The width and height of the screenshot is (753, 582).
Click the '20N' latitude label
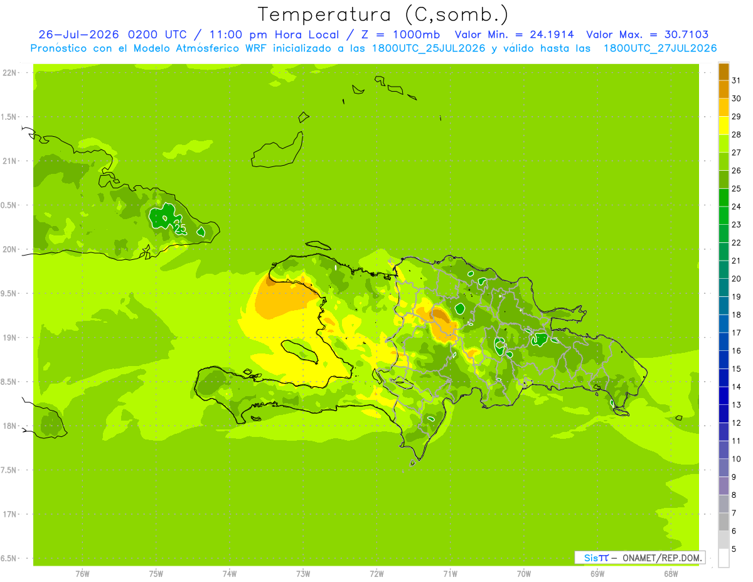point(9,249)
